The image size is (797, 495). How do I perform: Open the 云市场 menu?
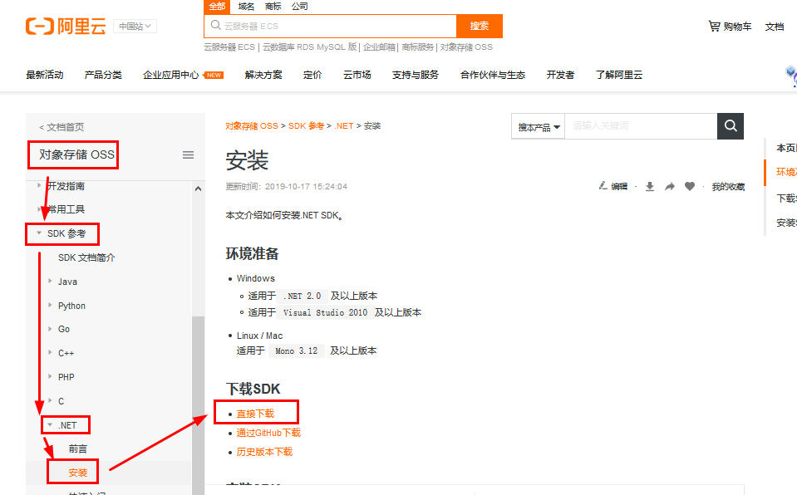pos(357,76)
